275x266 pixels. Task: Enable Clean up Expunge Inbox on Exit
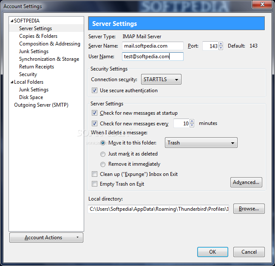point(94,174)
